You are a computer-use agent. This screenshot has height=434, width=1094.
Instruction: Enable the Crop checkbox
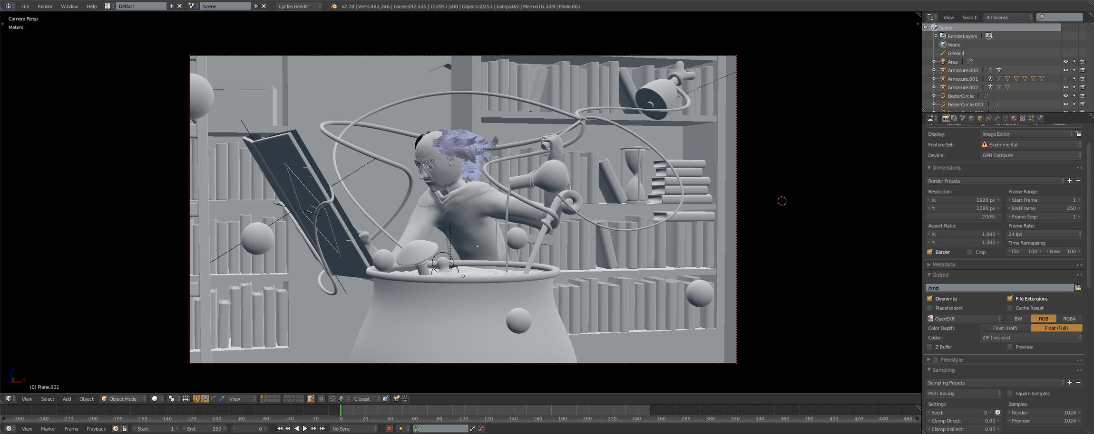970,252
